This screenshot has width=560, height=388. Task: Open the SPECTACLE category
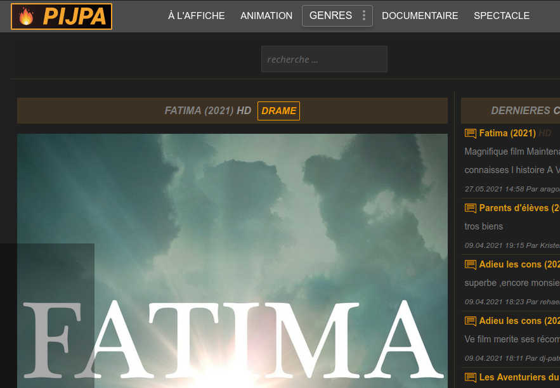(502, 16)
